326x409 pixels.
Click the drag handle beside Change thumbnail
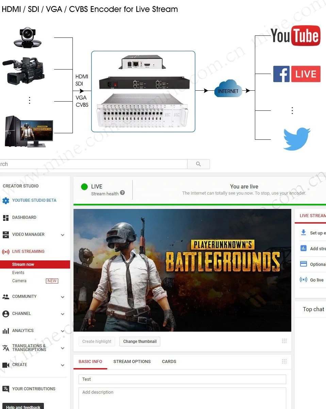284,341
